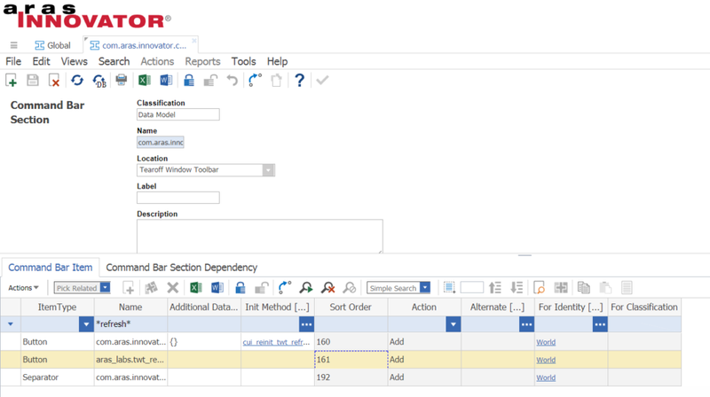
Task: Open the cui_reinit_twt_refr... method link
Action: tap(276, 341)
